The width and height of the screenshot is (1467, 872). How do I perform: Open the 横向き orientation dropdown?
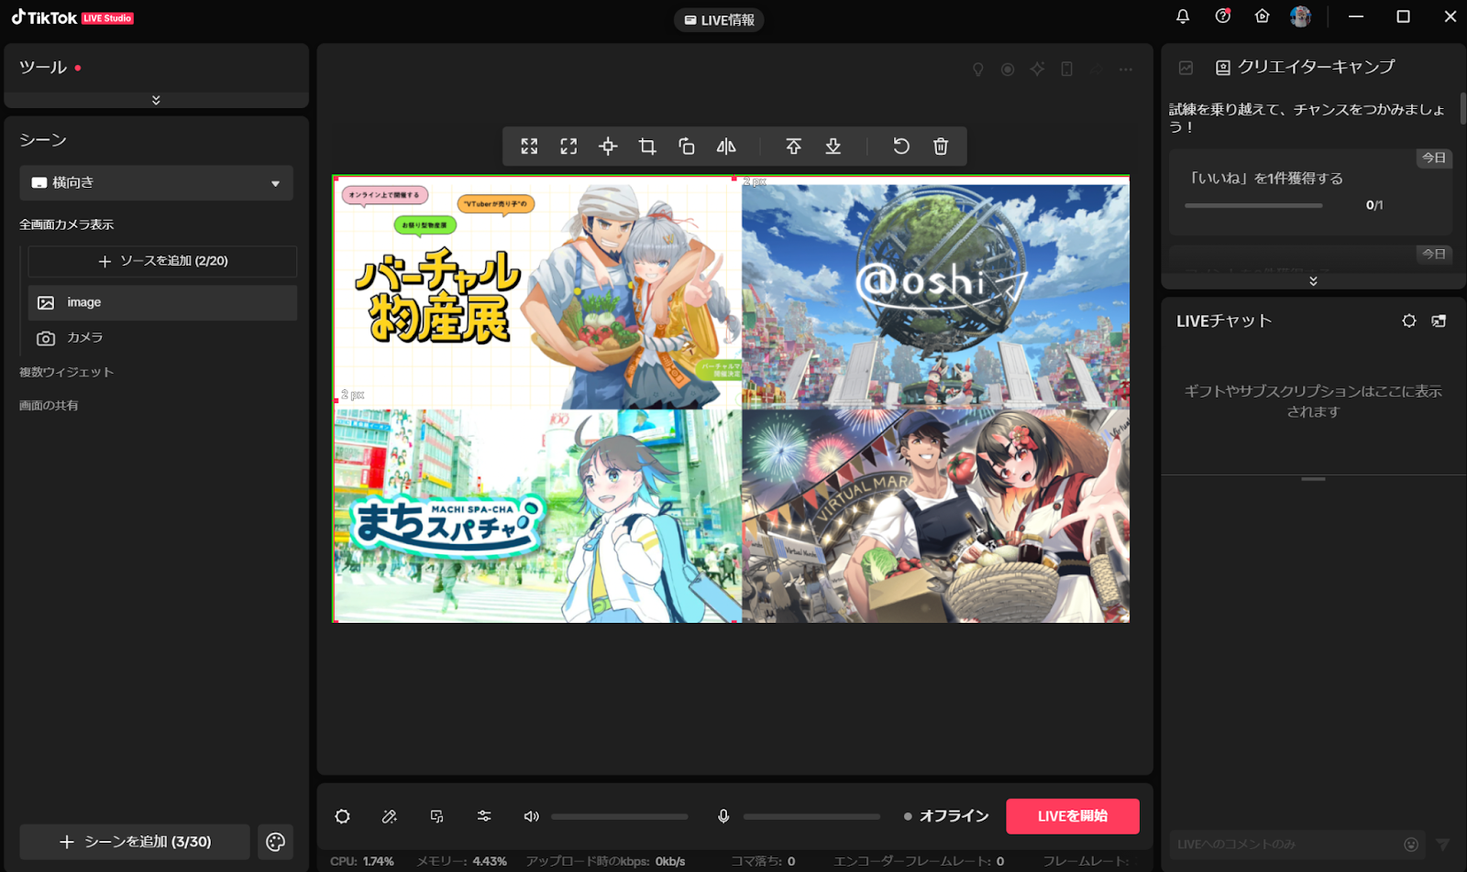156,183
